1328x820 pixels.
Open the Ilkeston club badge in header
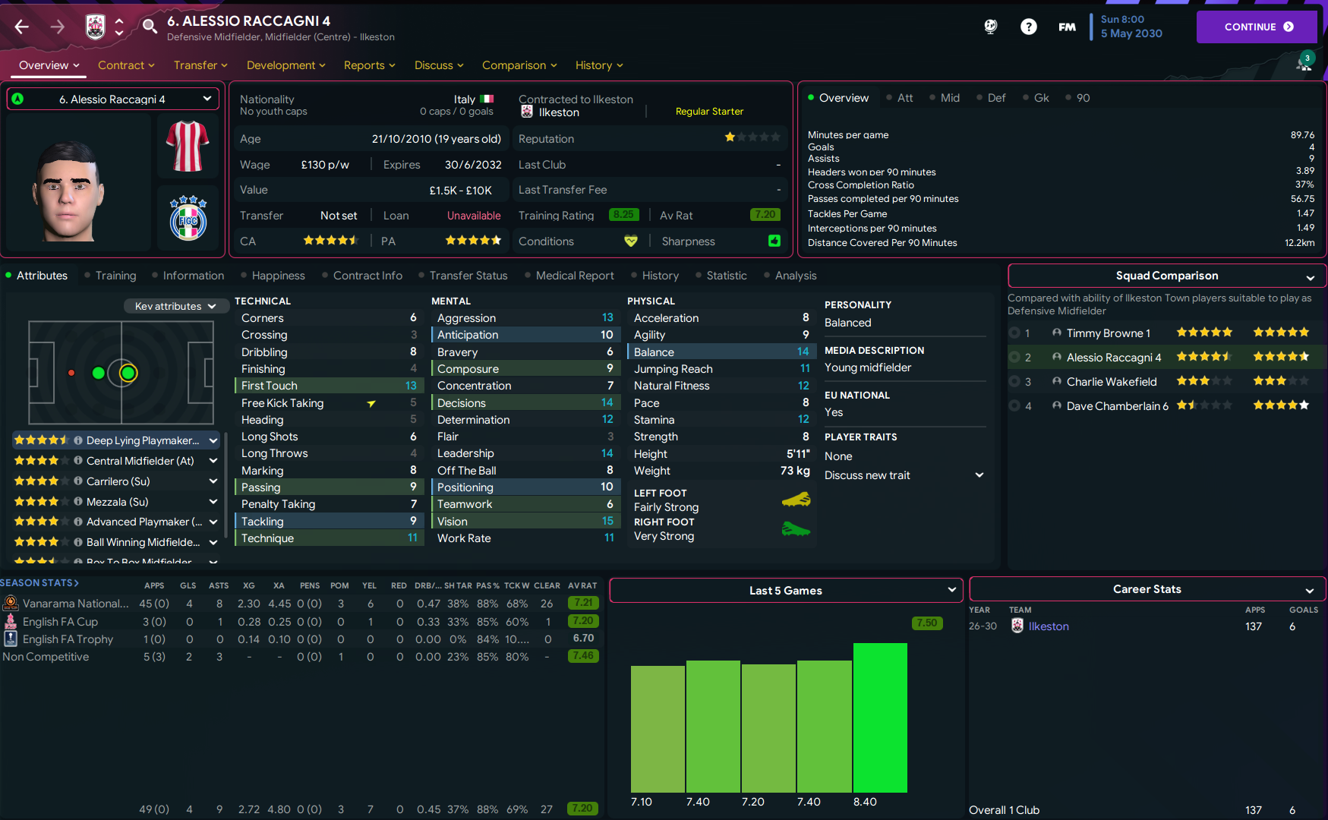[x=96, y=27]
